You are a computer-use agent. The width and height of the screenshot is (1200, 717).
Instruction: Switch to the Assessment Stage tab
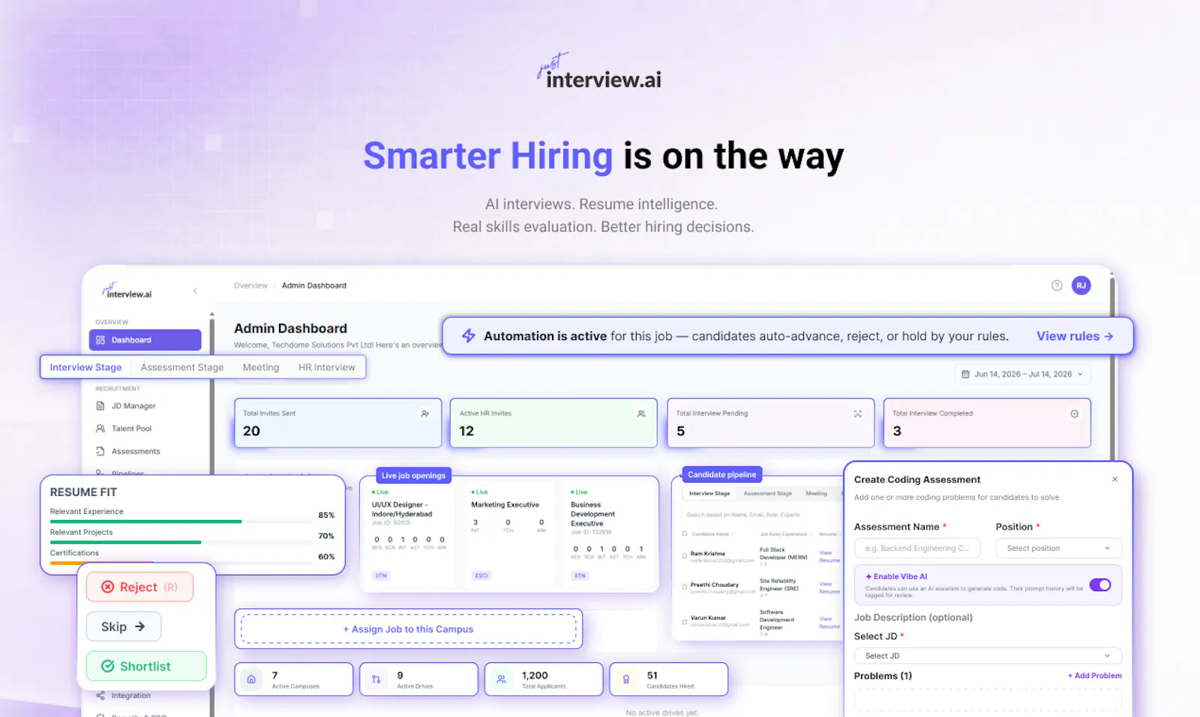[182, 367]
